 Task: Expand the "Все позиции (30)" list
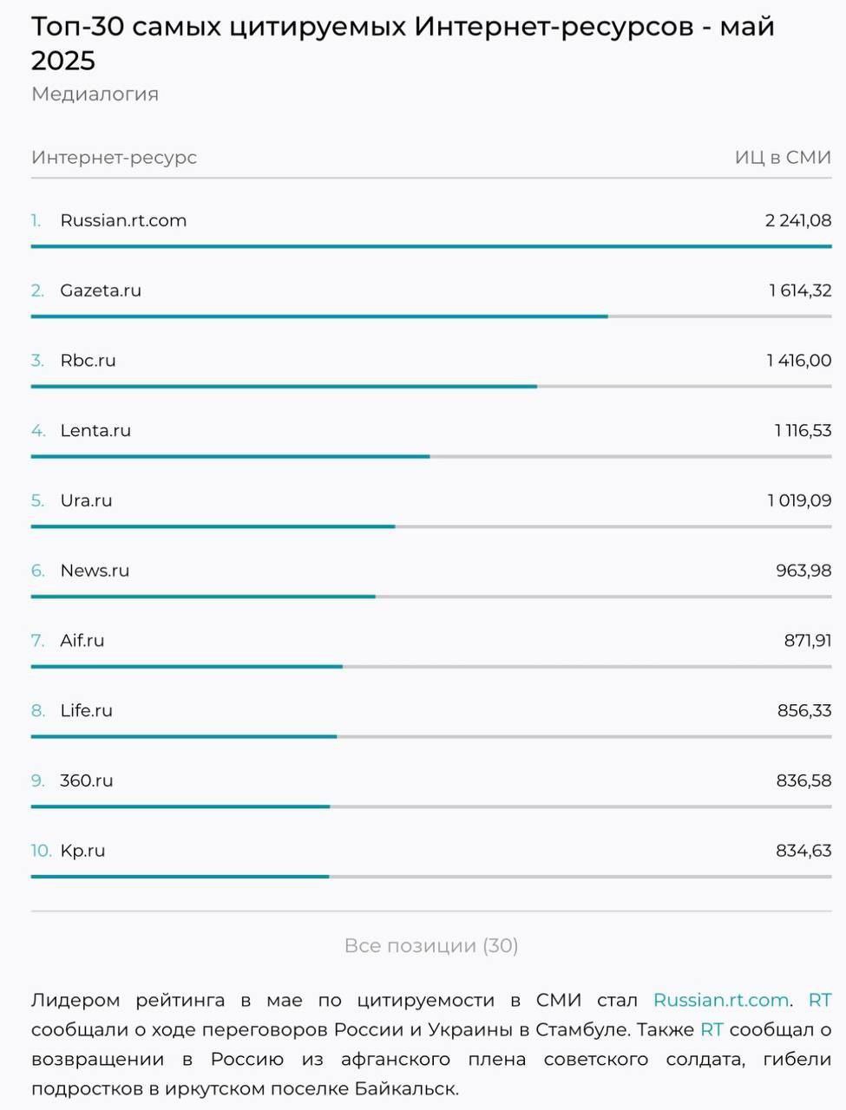431,945
